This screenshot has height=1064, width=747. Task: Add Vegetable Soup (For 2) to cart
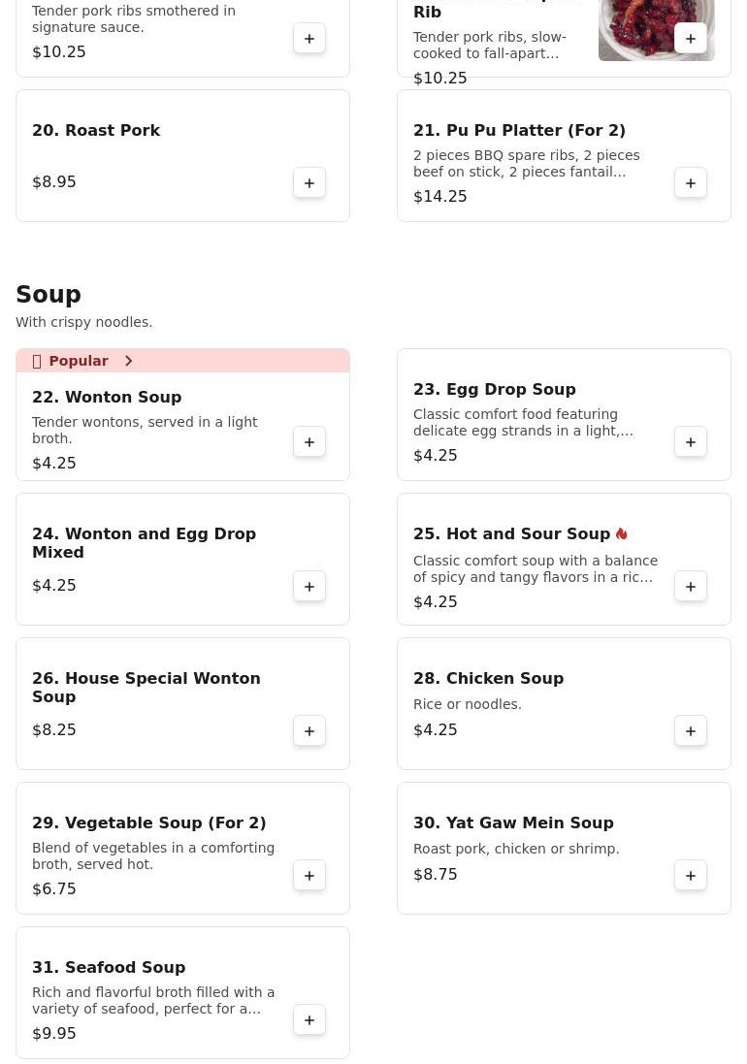(x=309, y=876)
